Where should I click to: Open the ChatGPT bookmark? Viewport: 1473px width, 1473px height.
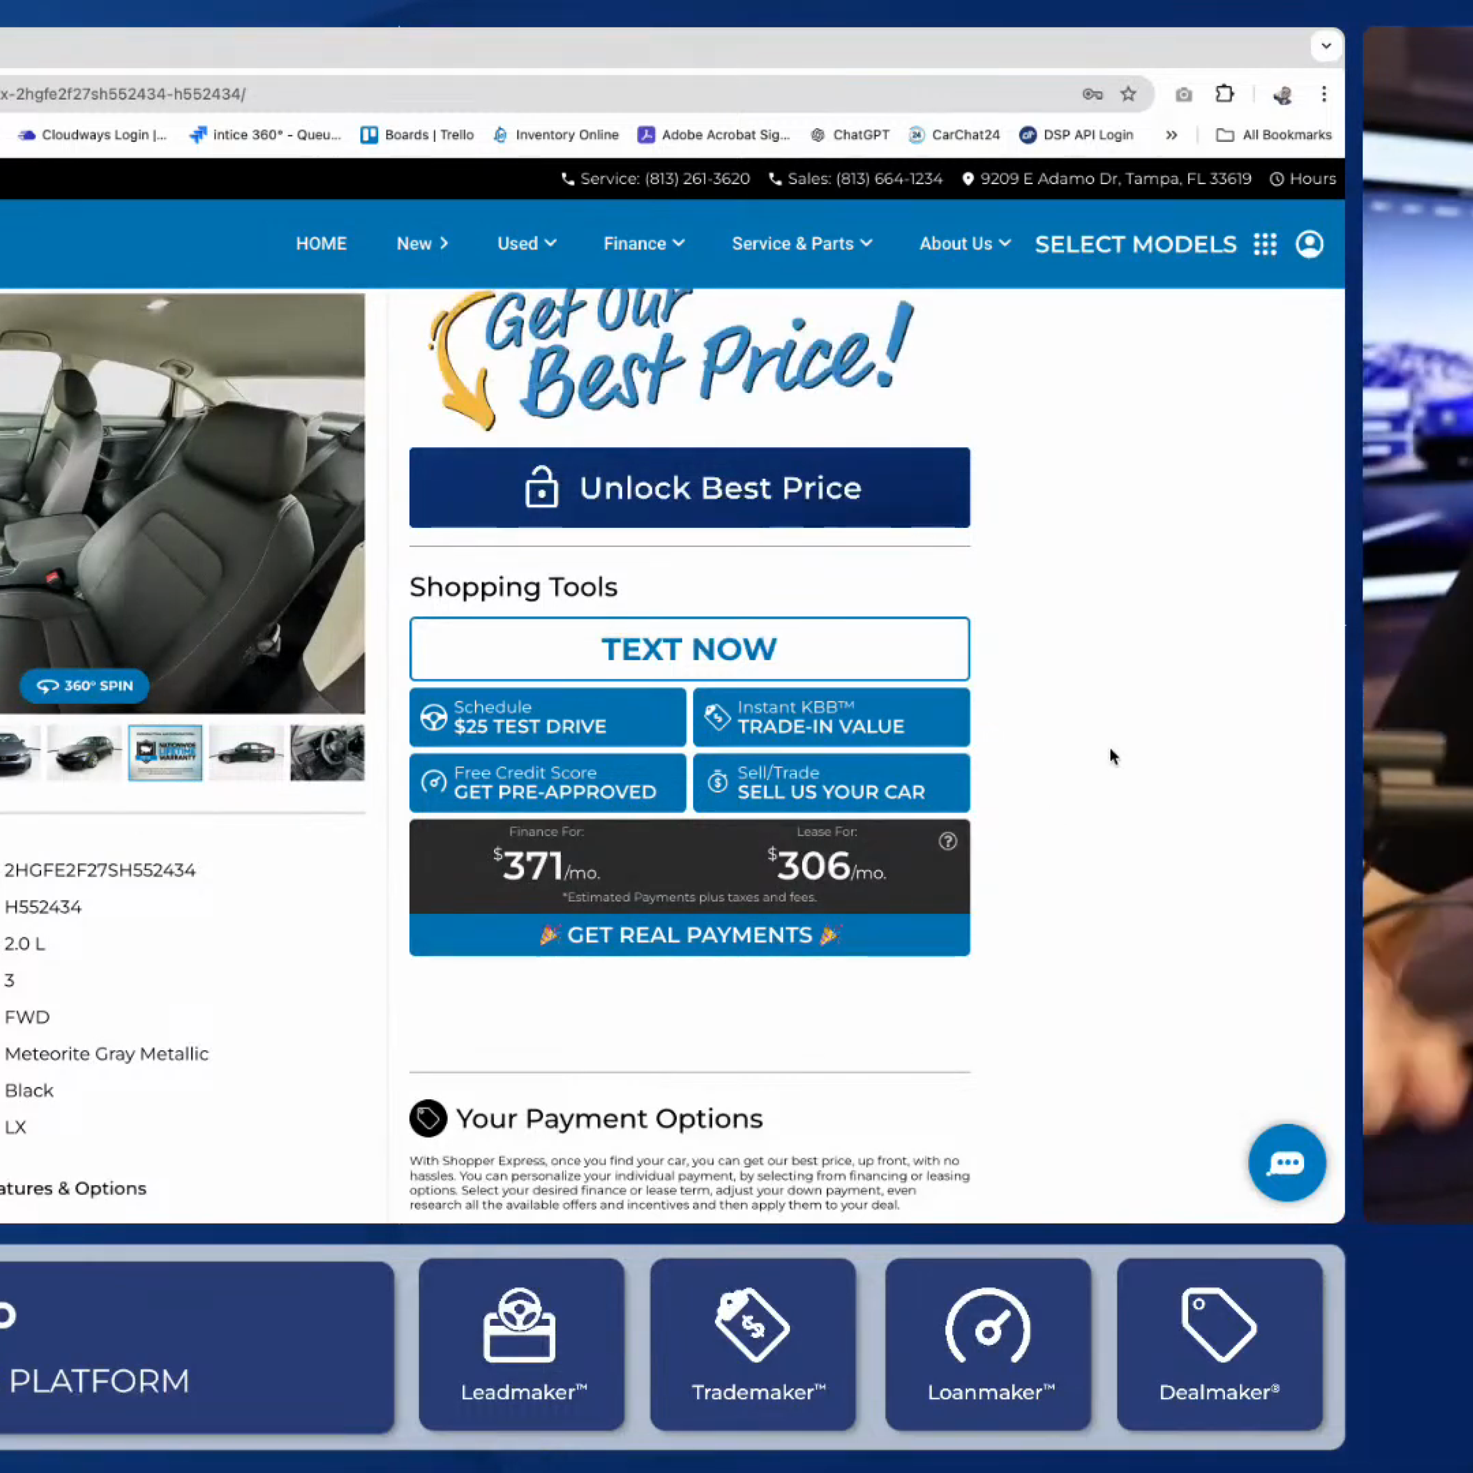pyautogui.click(x=849, y=135)
